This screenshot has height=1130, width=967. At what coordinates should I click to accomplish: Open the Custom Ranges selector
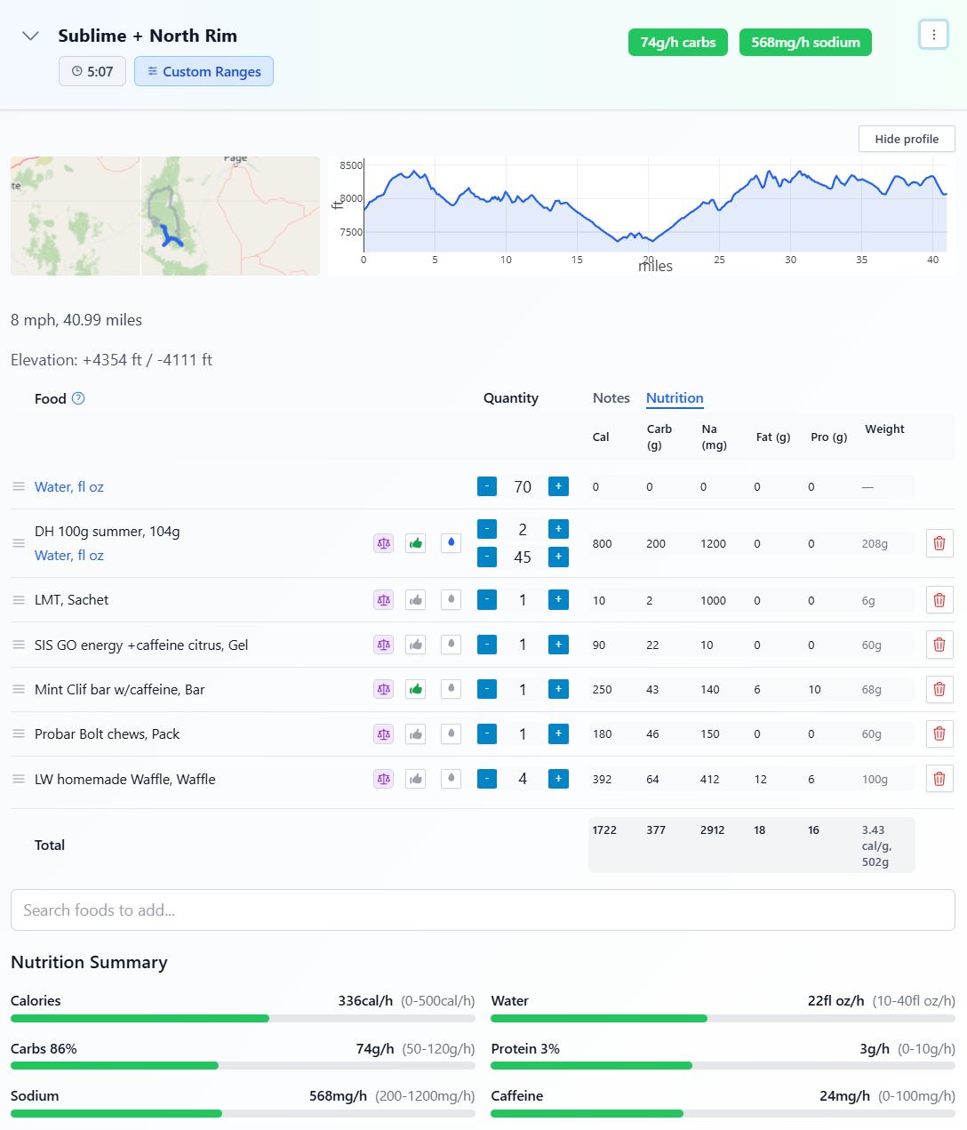pos(204,71)
